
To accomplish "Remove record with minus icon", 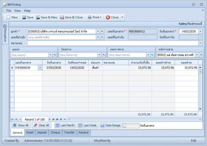I will [x=65, y=119].
